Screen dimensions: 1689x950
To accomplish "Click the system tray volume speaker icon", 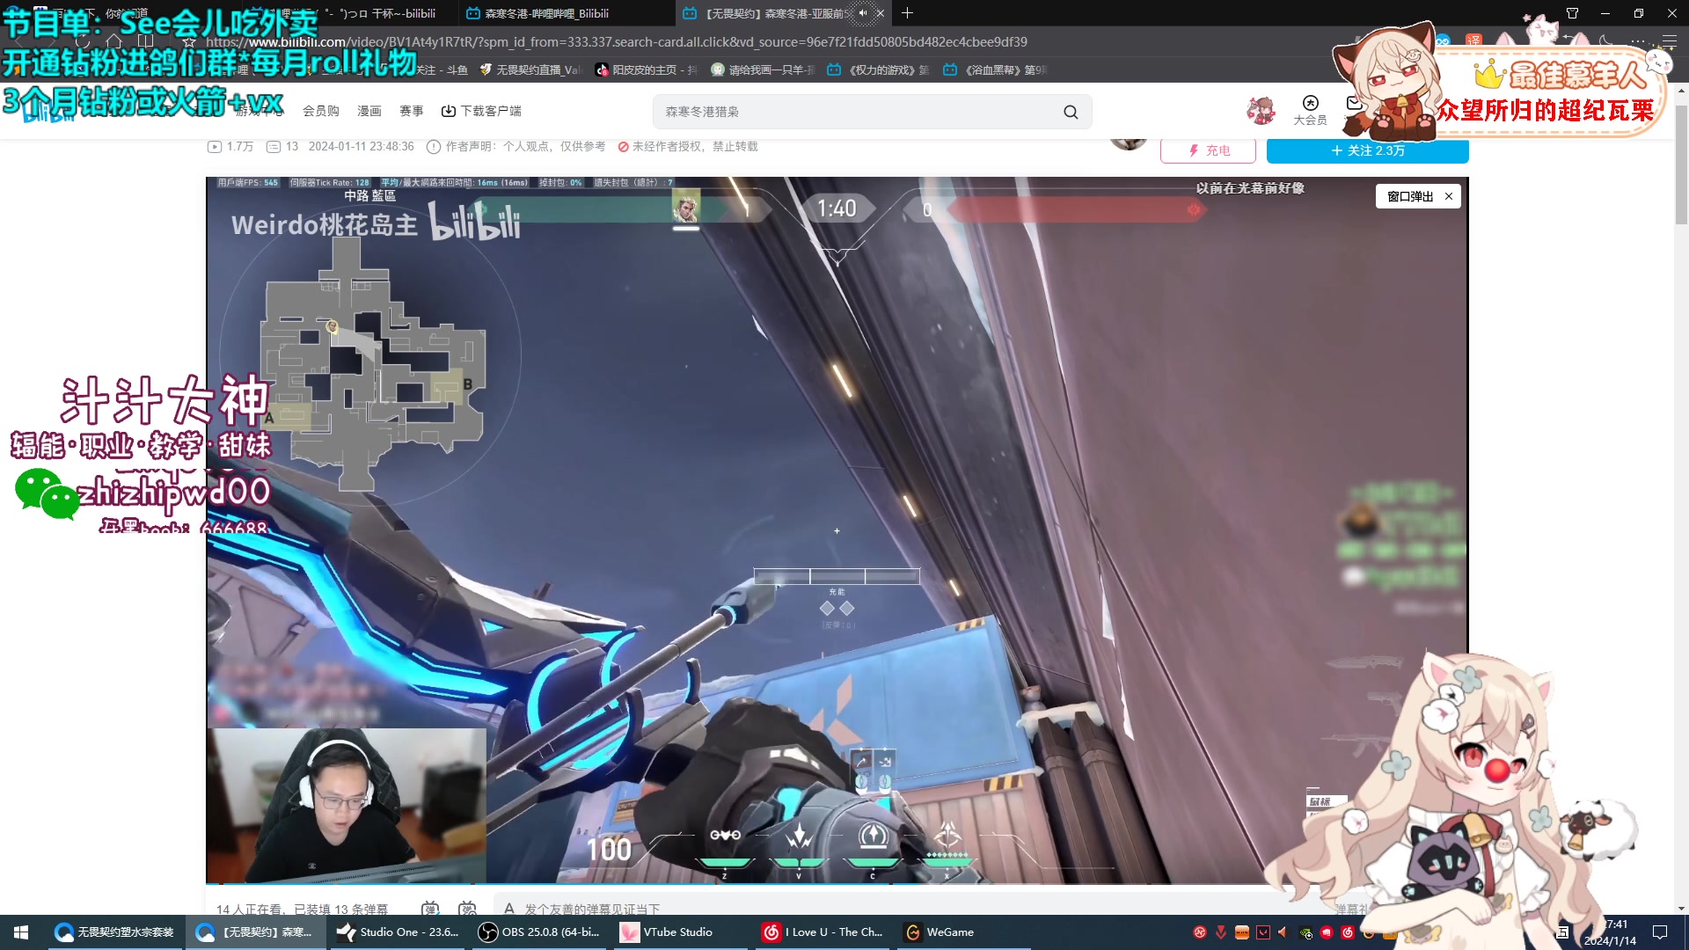I will pyautogui.click(x=1283, y=932).
